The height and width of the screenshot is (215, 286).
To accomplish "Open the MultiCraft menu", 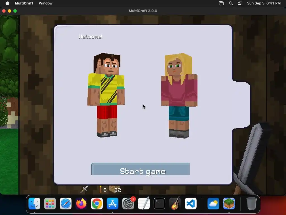I will [24, 3].
